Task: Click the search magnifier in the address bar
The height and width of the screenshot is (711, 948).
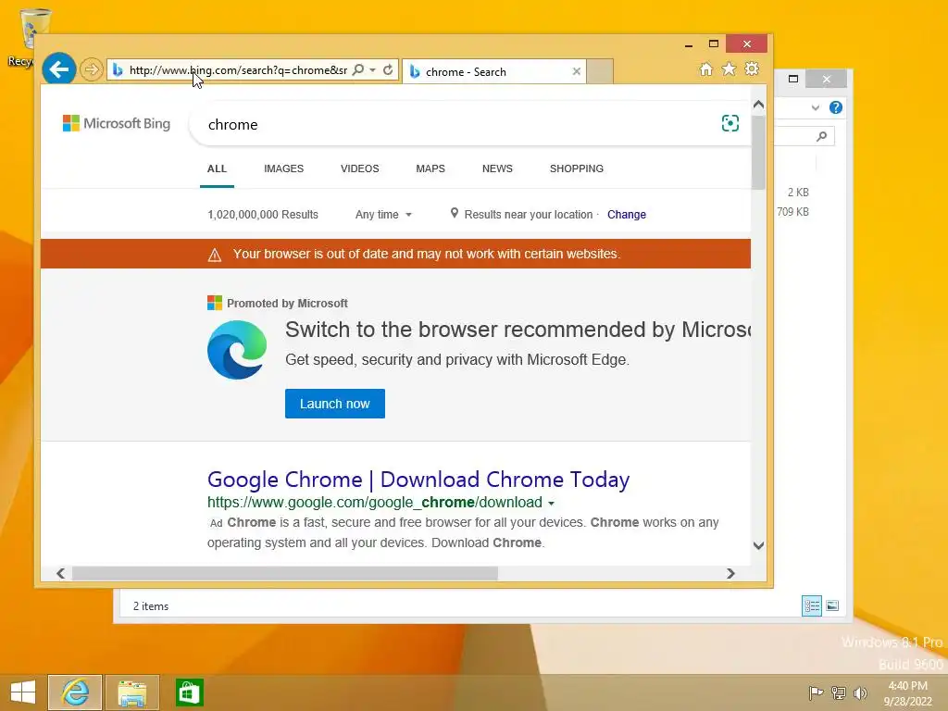Action: click(x=358, y=69)
